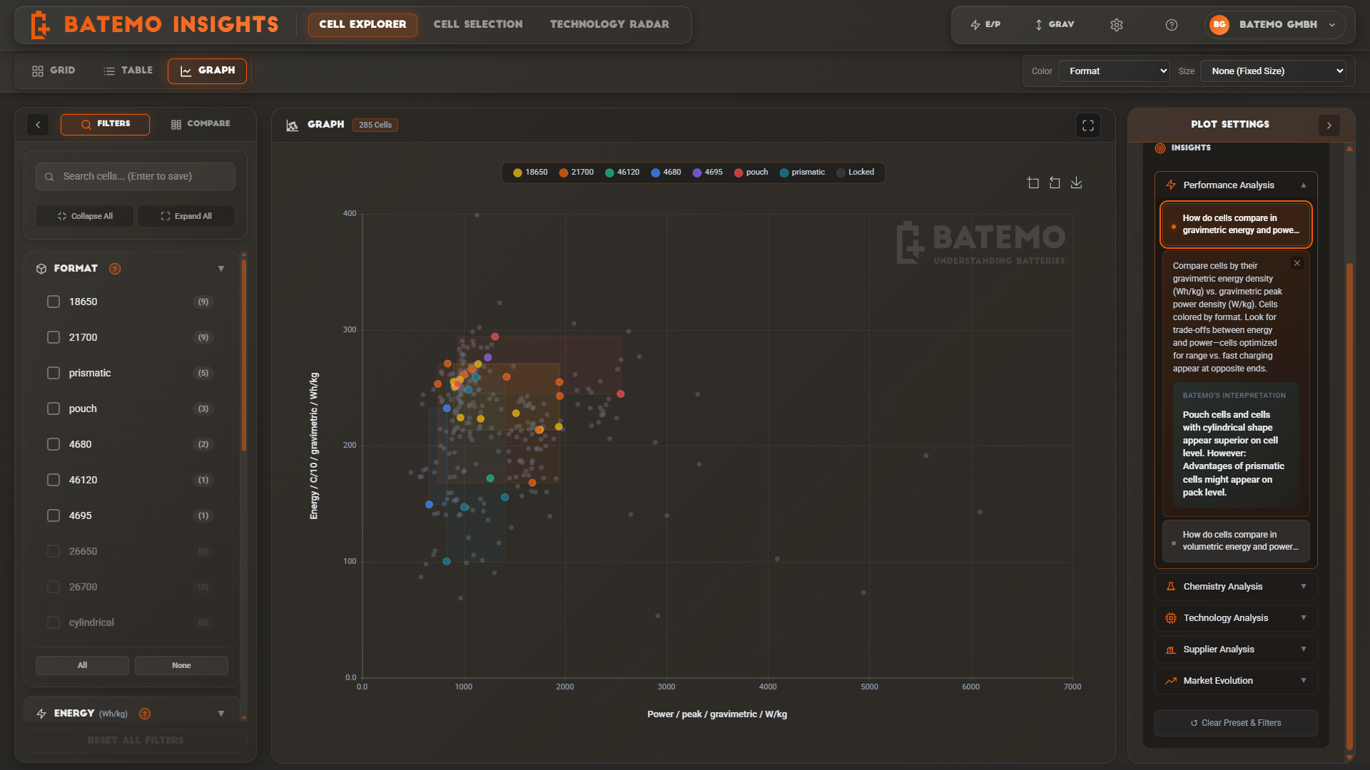Screen dimensions: 1370x770
Task: Switch to the Cell Selection tab
Action: pos(477,24)
